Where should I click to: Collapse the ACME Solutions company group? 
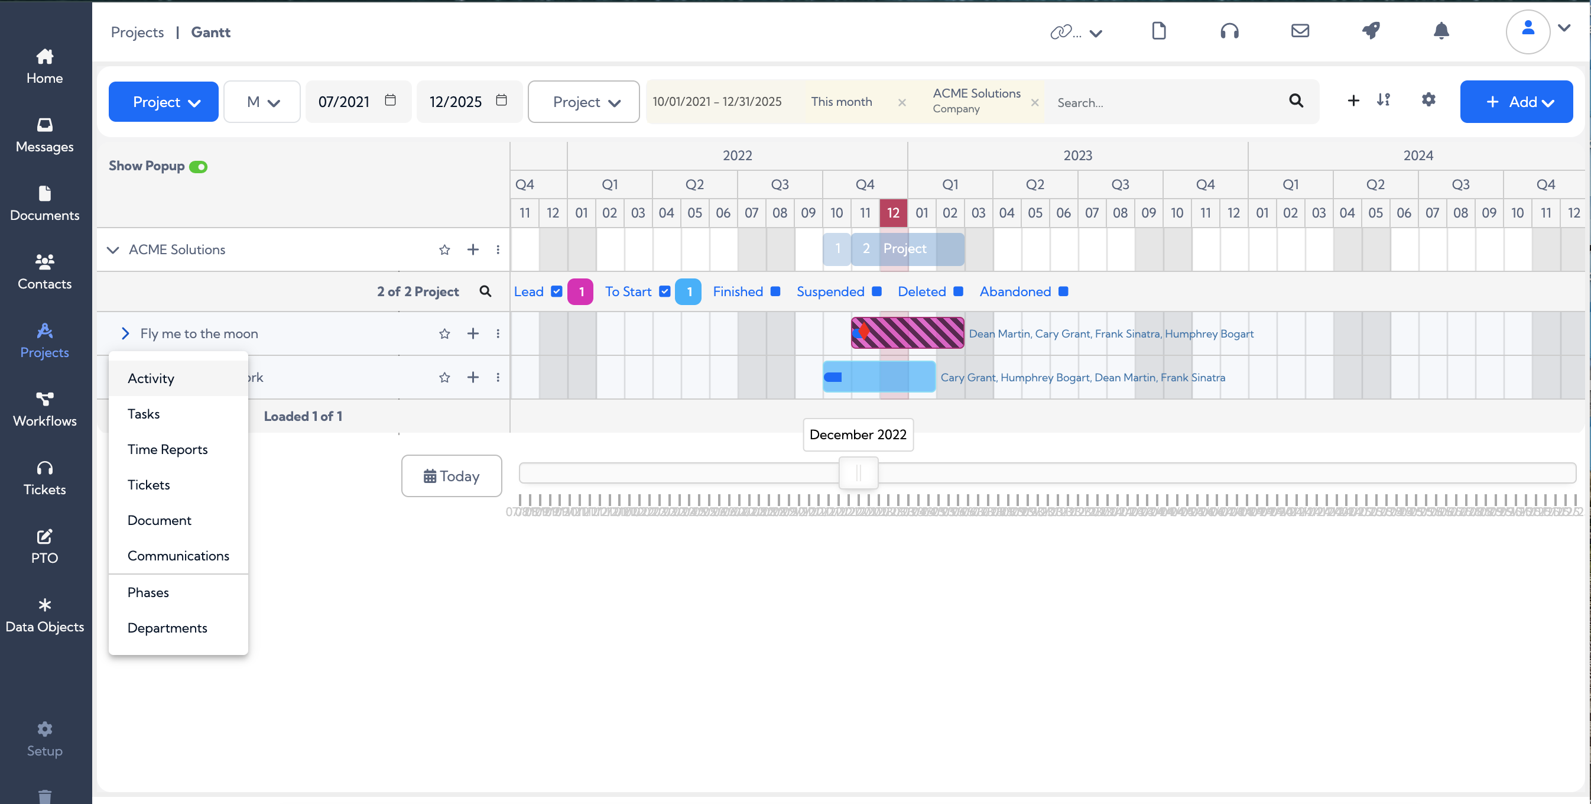coord(112,249)
